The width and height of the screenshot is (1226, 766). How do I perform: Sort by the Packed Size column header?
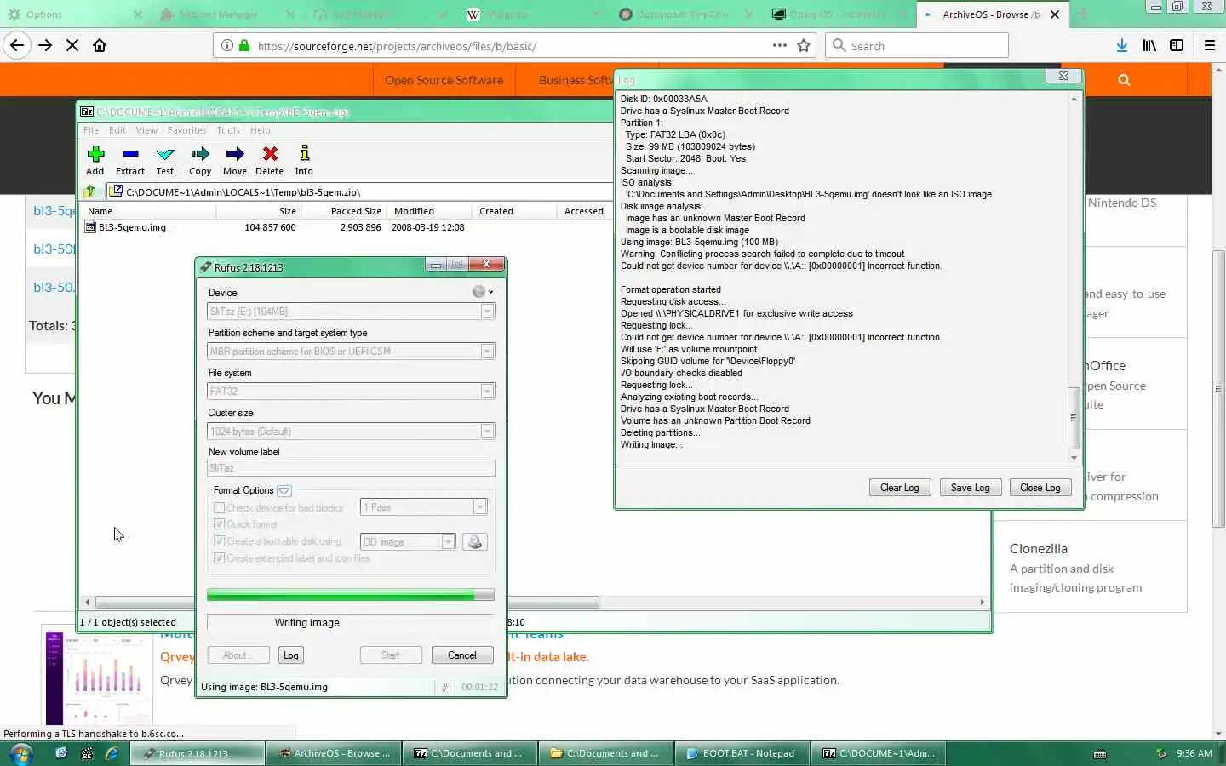(x=355, y=211)
